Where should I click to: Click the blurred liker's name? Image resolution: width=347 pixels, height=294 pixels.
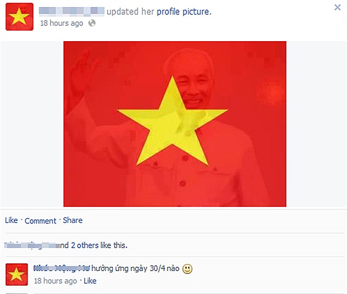32,245
